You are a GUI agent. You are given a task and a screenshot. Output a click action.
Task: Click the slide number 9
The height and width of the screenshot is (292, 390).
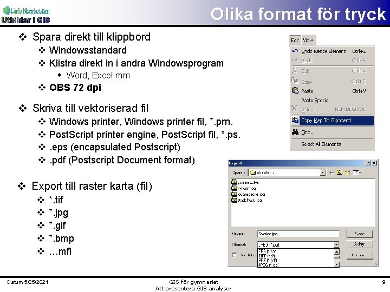coord(383,282)
